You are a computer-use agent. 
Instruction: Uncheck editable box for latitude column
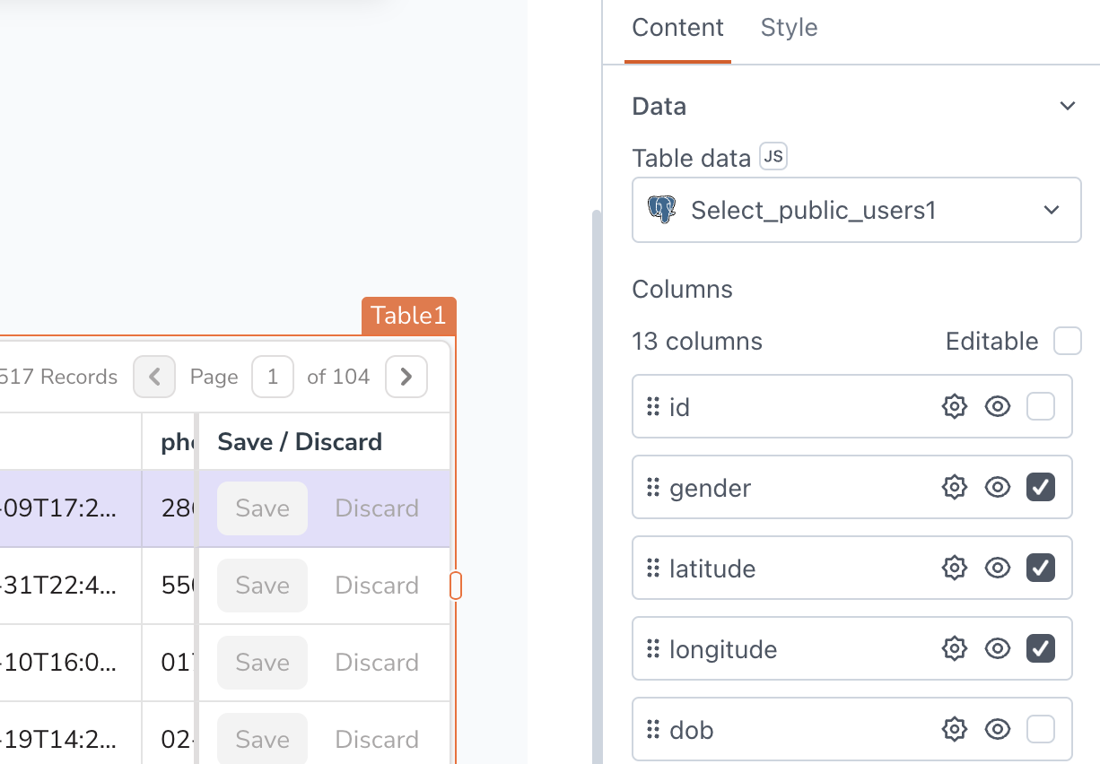tap(1041, 569)
